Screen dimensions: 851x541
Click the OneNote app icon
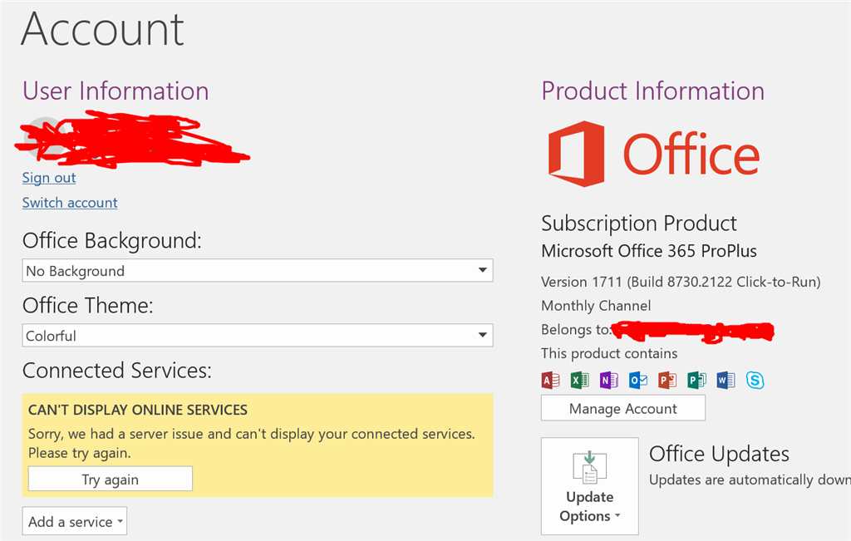[x=609, y=381]
